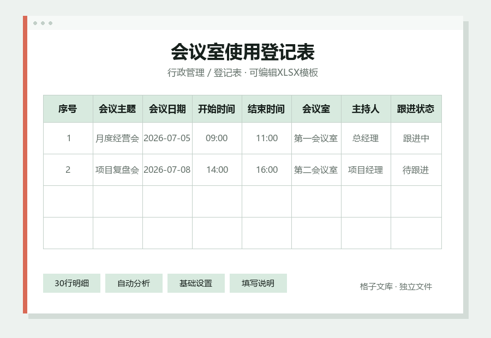
Task: Select the 会议日期 column header
Action: click(167, 109)
